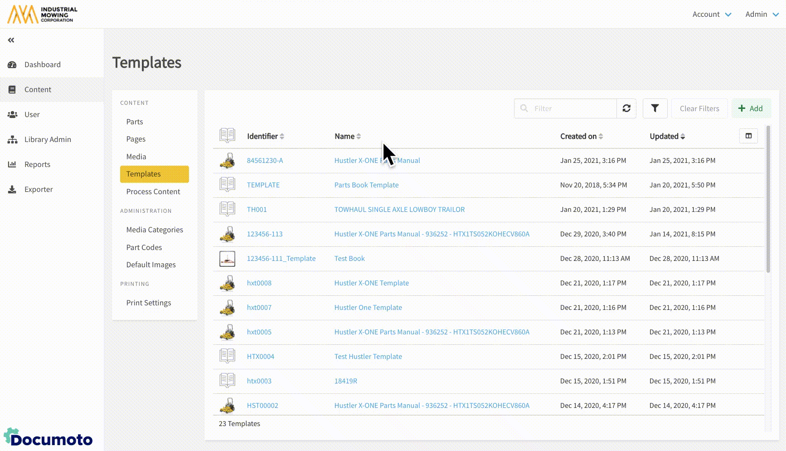Click the refresh icon beside the filter box
The height and width of the screenshot is (451, 786).
click(626, 108)
